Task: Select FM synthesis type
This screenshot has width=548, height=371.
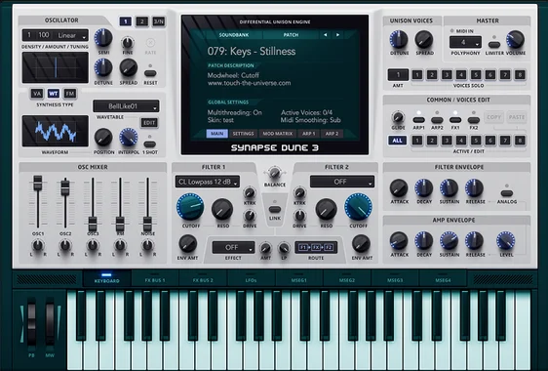Action: coord(70,94)
